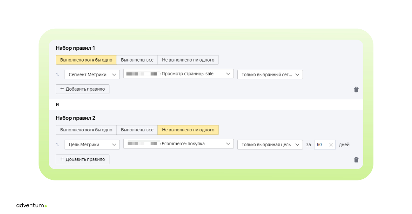Delete rule set 2 with trash icon
The image size is (412, 214).
point(356,160)
